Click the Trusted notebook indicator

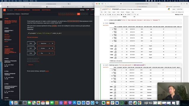coord(173,12)
